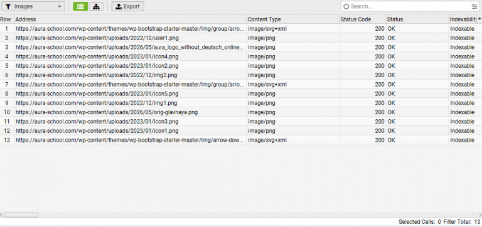The height and width of the screenshot is (227, 482).
Task: Sort by the Status column header
Action: coord(417,19)
